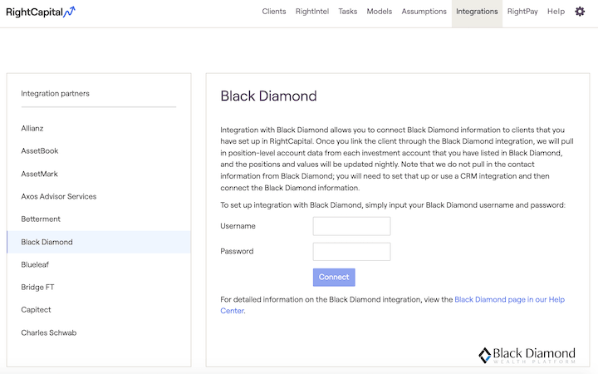Focus the Username input field
The height and width of the screenshot is (374, 598).
[x=351, y=226]
